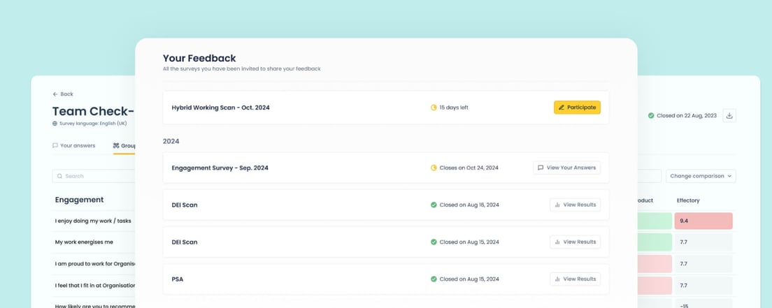
Task: Click green check icon in PSA row
Action: pyautogui.click(x=434, y=279)
